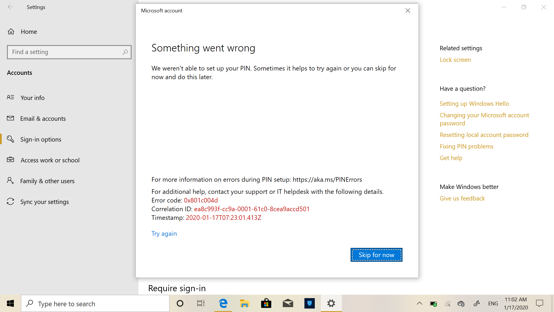
Task: Click the error code 0x801c004d text
Action: click(201, 200)
